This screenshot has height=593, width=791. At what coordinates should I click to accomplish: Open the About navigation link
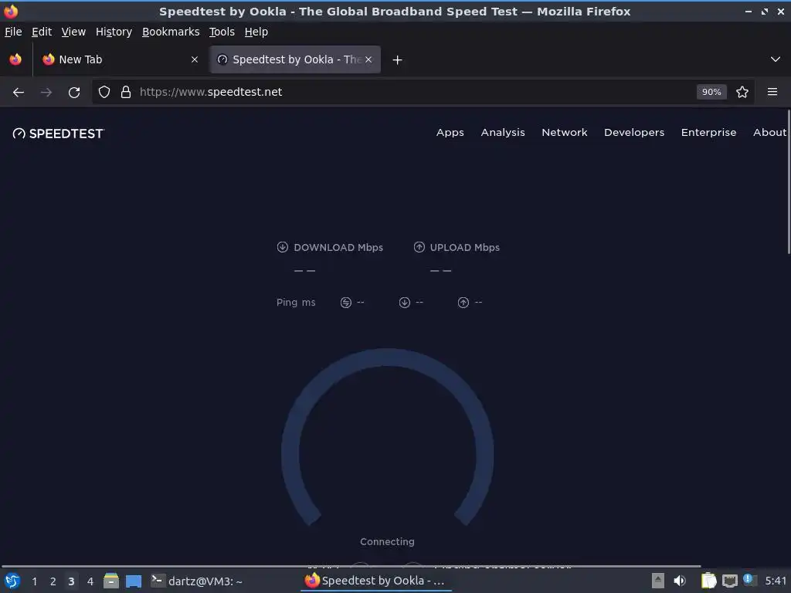pyautogui.click(x=770, y=133)
